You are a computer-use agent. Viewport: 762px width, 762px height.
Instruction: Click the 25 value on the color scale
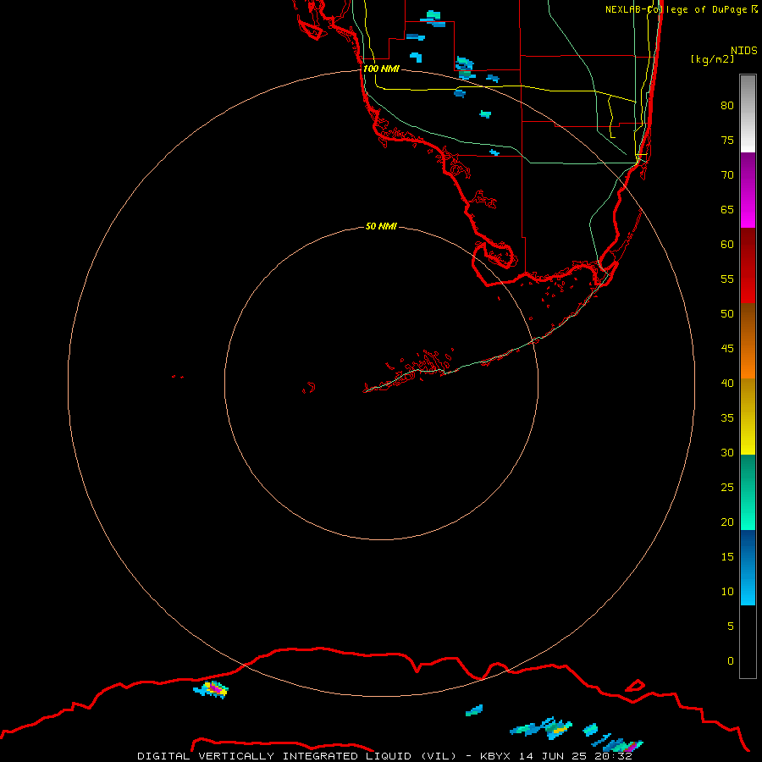pyautogui.click(x=727, y=488)
